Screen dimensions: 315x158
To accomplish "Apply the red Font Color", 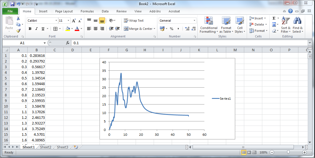I will (x=77, y=29).
